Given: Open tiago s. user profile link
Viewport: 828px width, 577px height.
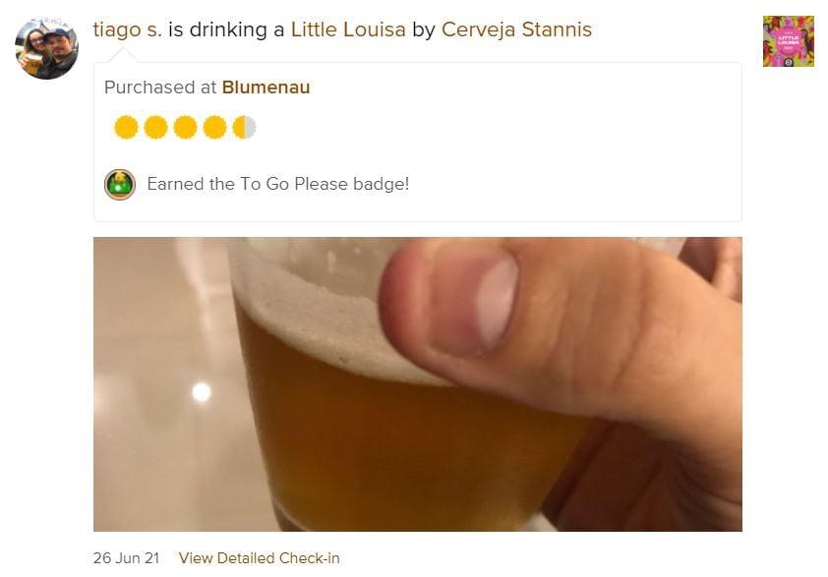Looking at the screenshot, I should [127, 29].
